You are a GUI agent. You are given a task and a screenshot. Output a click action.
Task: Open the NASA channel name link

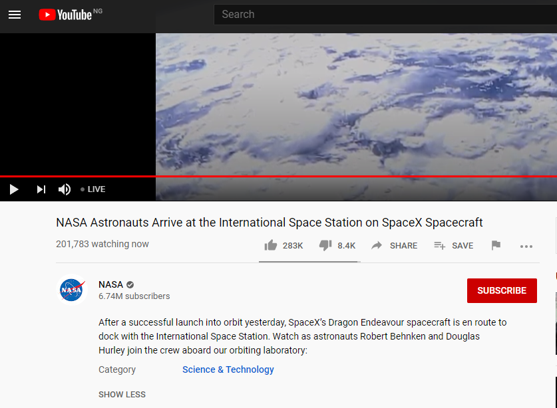pyautogui.click(x=111, y=284)
